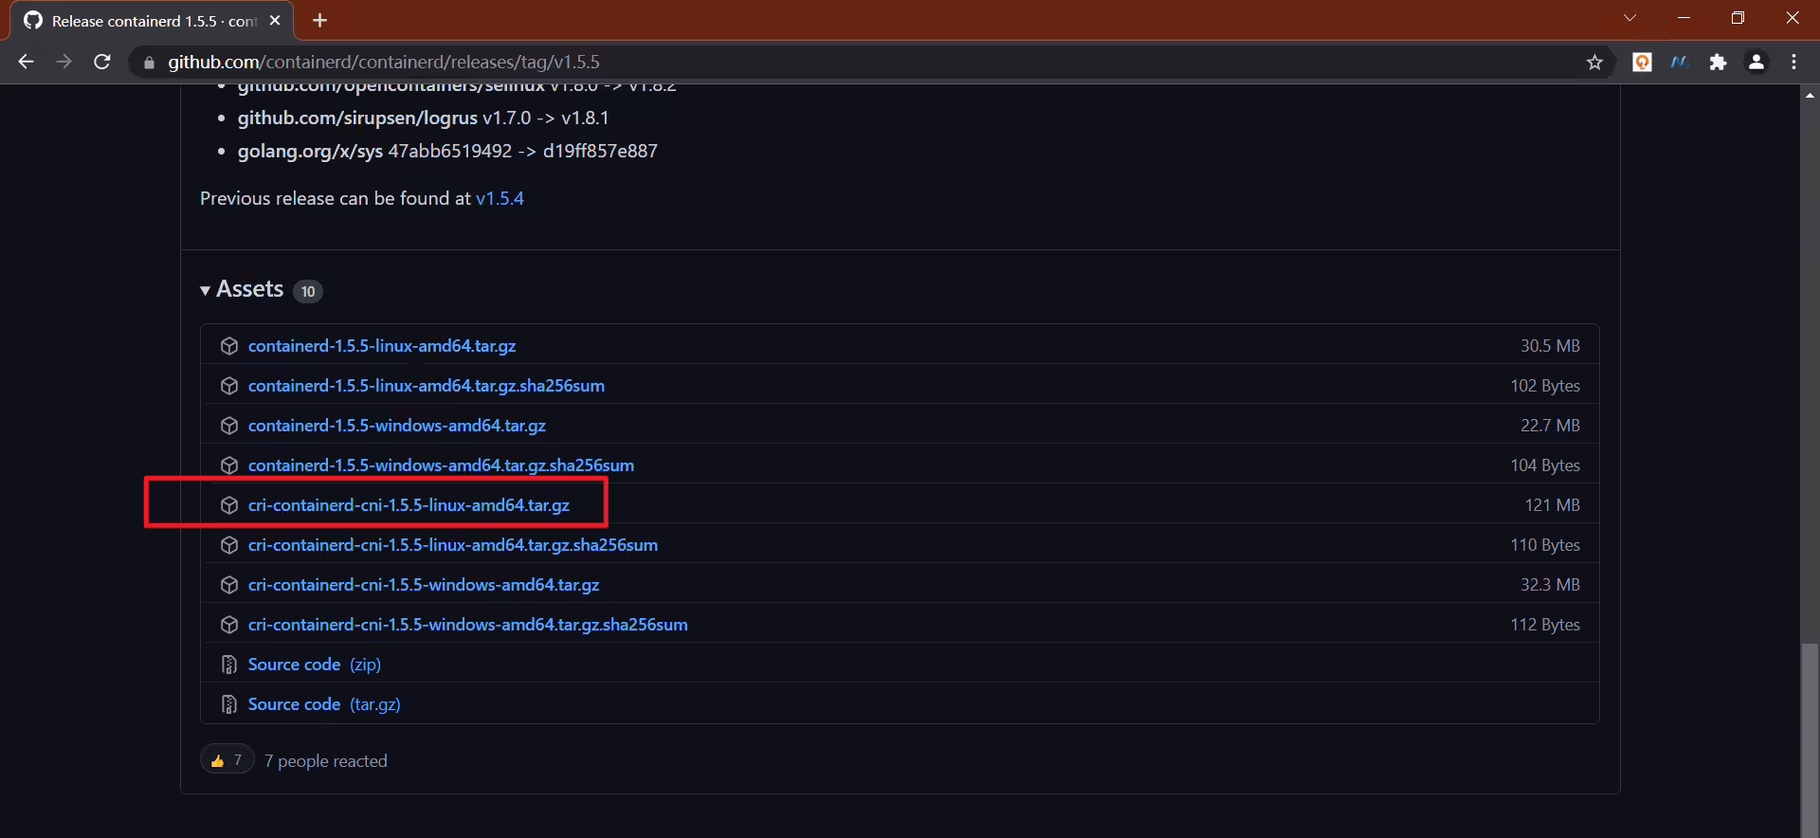This screenshot has width=1820, height=838.
Task: Click the page vertical scrollbar thumb
Action: point(1810,739)
